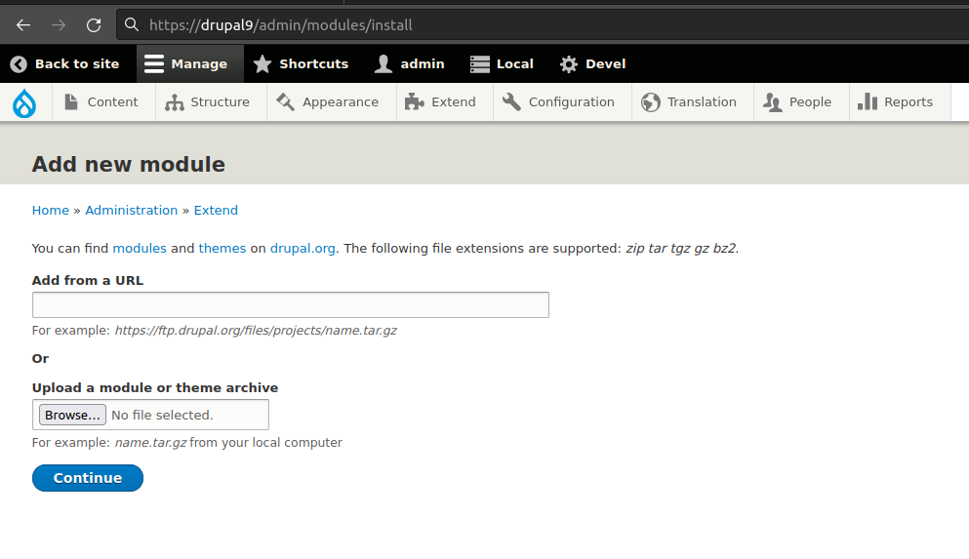Image resolution: width=969 pixels, height=559 pixels.
Task: Click the Extend puzzle piece icon
Action: pos(414,101)
